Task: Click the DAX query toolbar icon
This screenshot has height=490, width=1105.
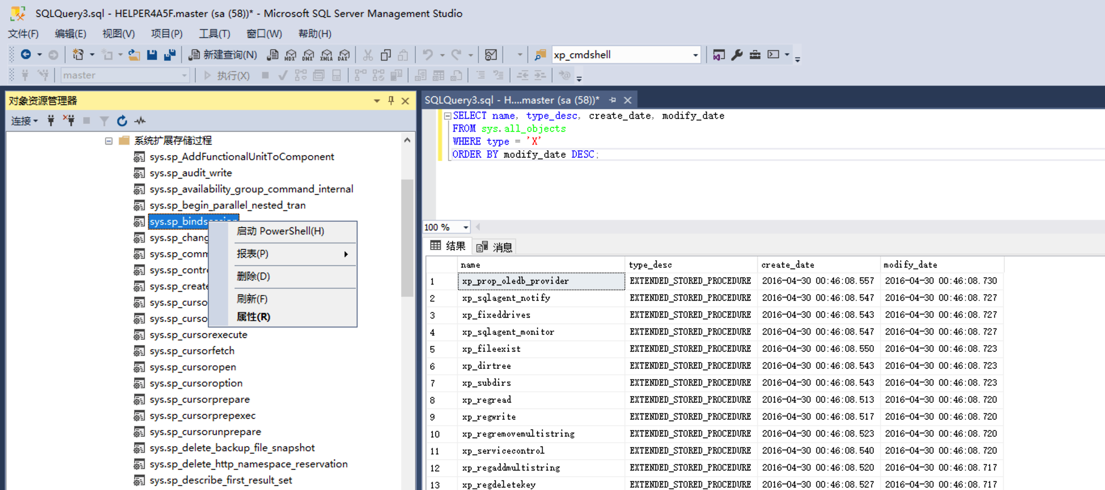Action: (344, 55)
